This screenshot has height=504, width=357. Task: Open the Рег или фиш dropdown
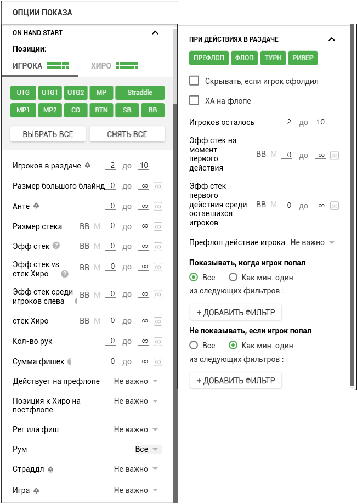(x=135, y=429)
